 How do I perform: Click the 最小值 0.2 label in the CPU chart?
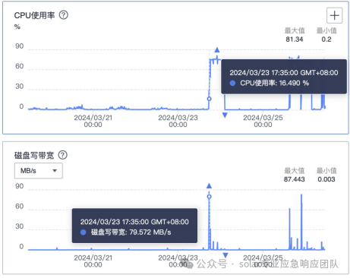[326, 35]
